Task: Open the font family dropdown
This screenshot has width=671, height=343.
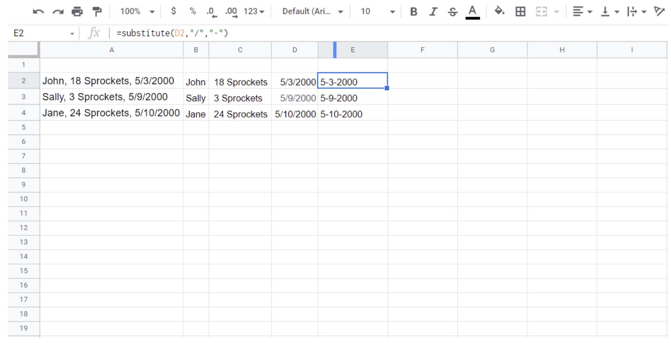Action: pyautogui.click(x=313, y=12)
